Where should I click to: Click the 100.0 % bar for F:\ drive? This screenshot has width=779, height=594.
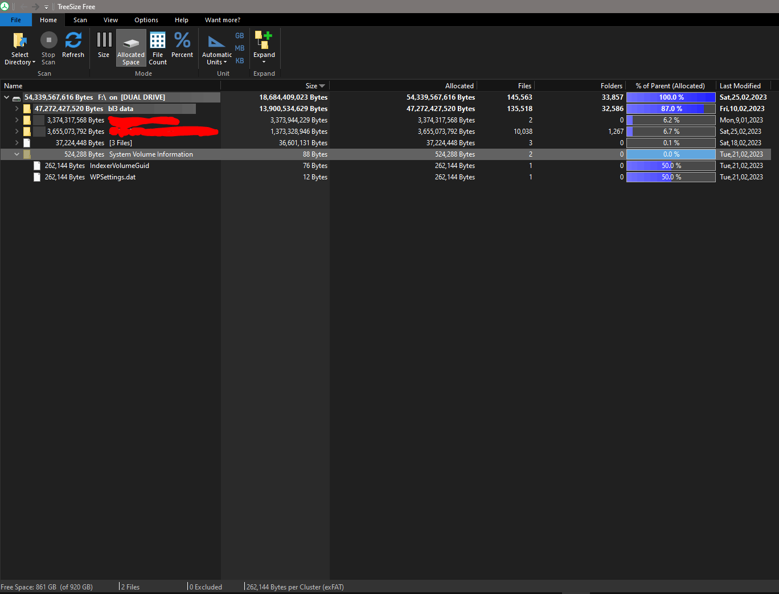coord(671,97)
